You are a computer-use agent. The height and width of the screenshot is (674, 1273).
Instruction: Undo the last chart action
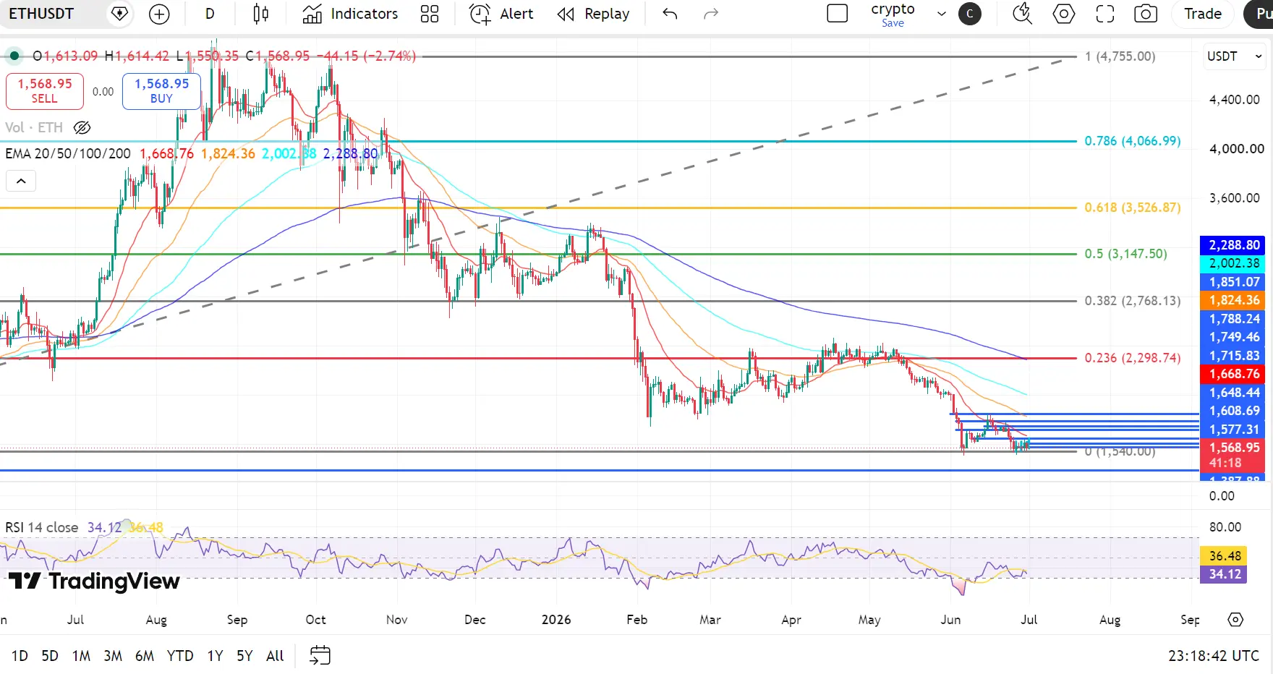670,14
